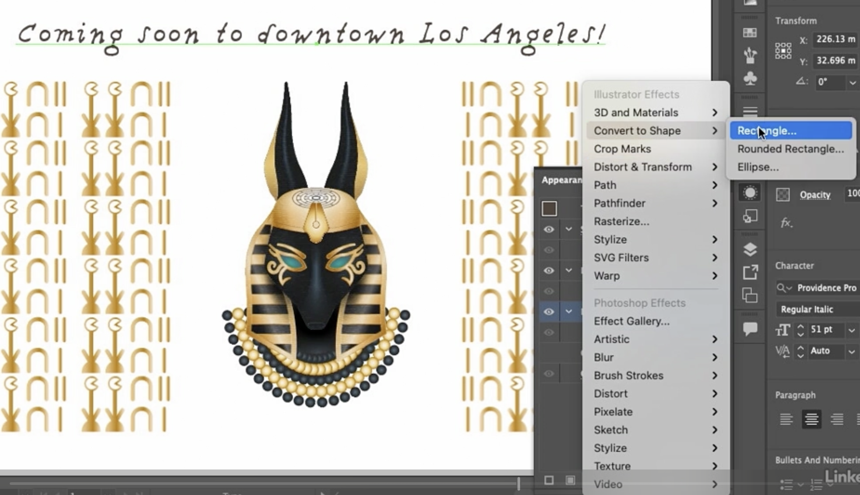Open the Artboards panel icon

pos(750,295)
